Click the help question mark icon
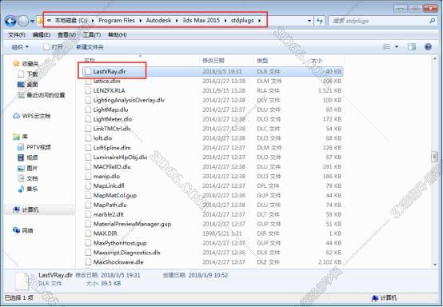 click(x=428, y=47)
